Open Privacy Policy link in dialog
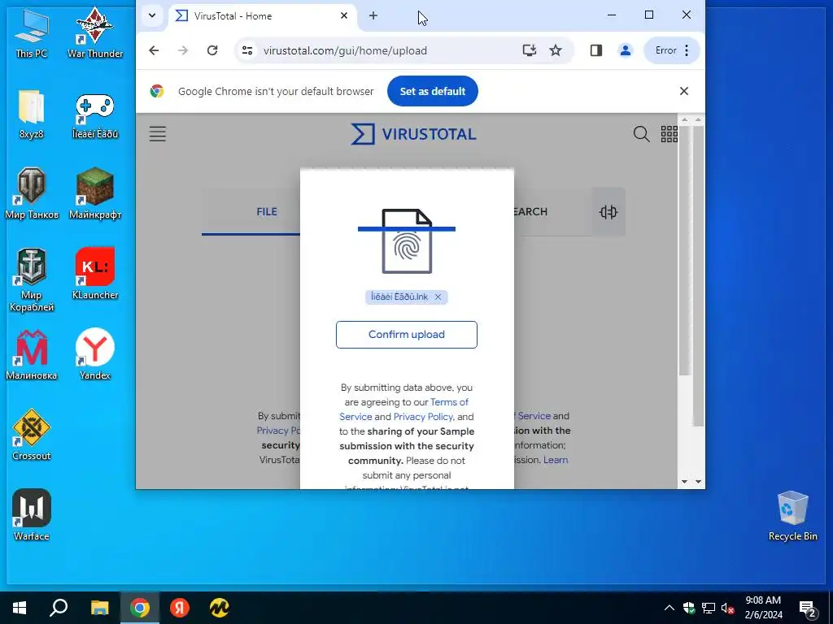 (x=423, y=417)
